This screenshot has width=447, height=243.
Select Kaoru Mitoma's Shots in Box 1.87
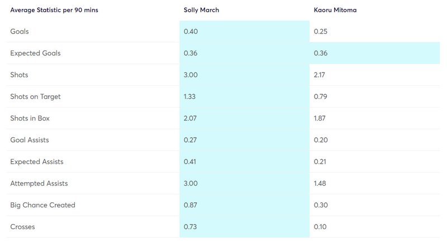[320, 118]
